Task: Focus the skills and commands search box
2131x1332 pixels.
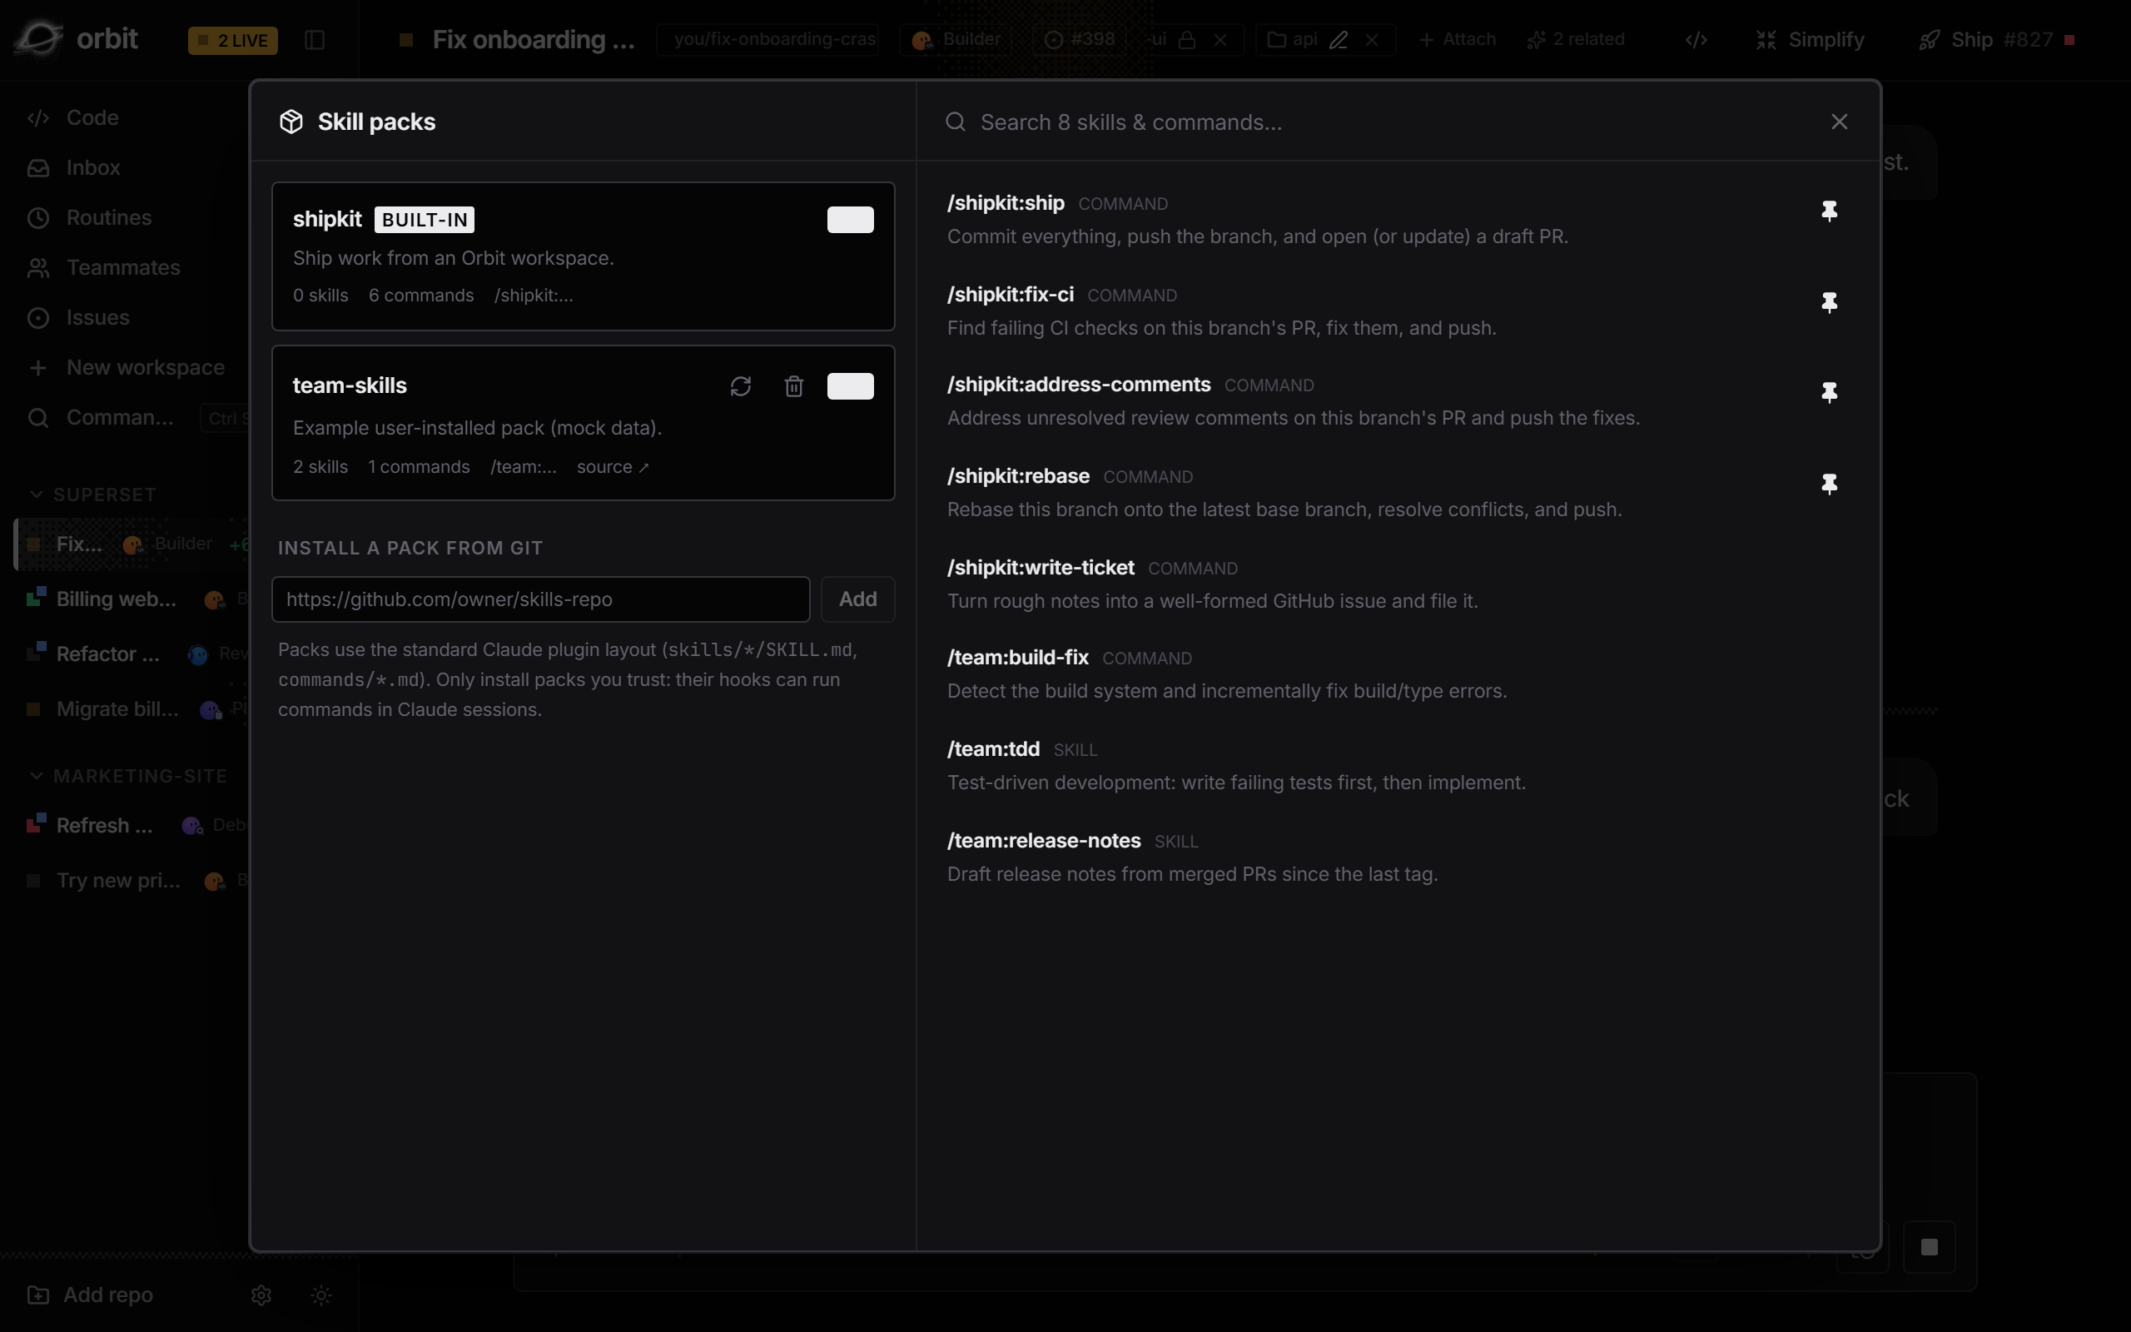Action: [x=1378, y=122]
